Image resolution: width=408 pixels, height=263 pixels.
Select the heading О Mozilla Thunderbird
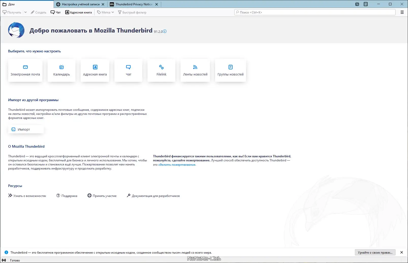[26, 146]
